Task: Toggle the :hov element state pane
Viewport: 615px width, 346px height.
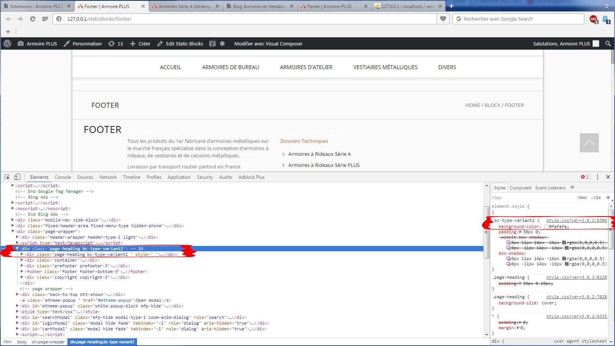Action: (x=582, y=197)
